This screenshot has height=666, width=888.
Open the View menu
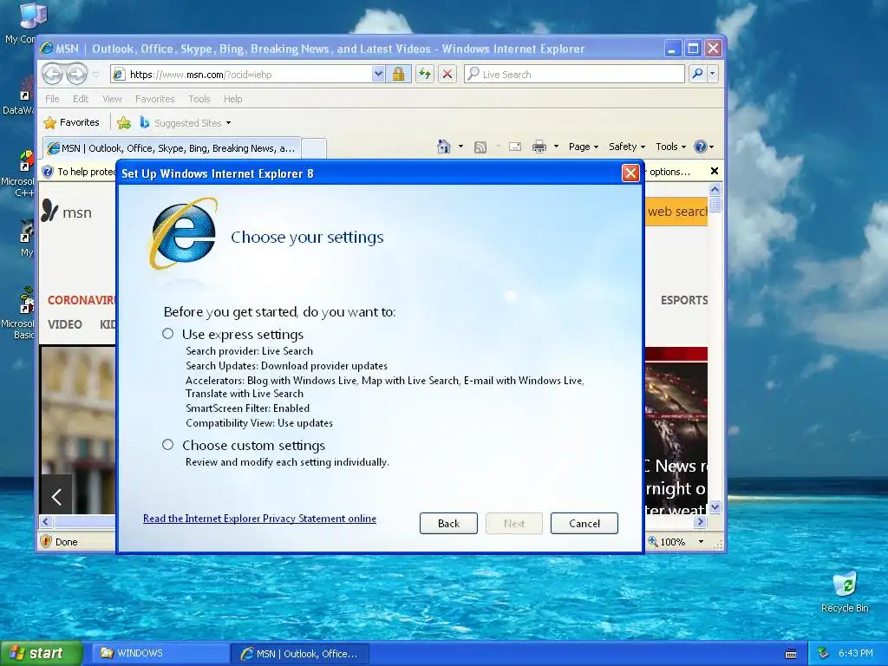click(x=112, y=99)
